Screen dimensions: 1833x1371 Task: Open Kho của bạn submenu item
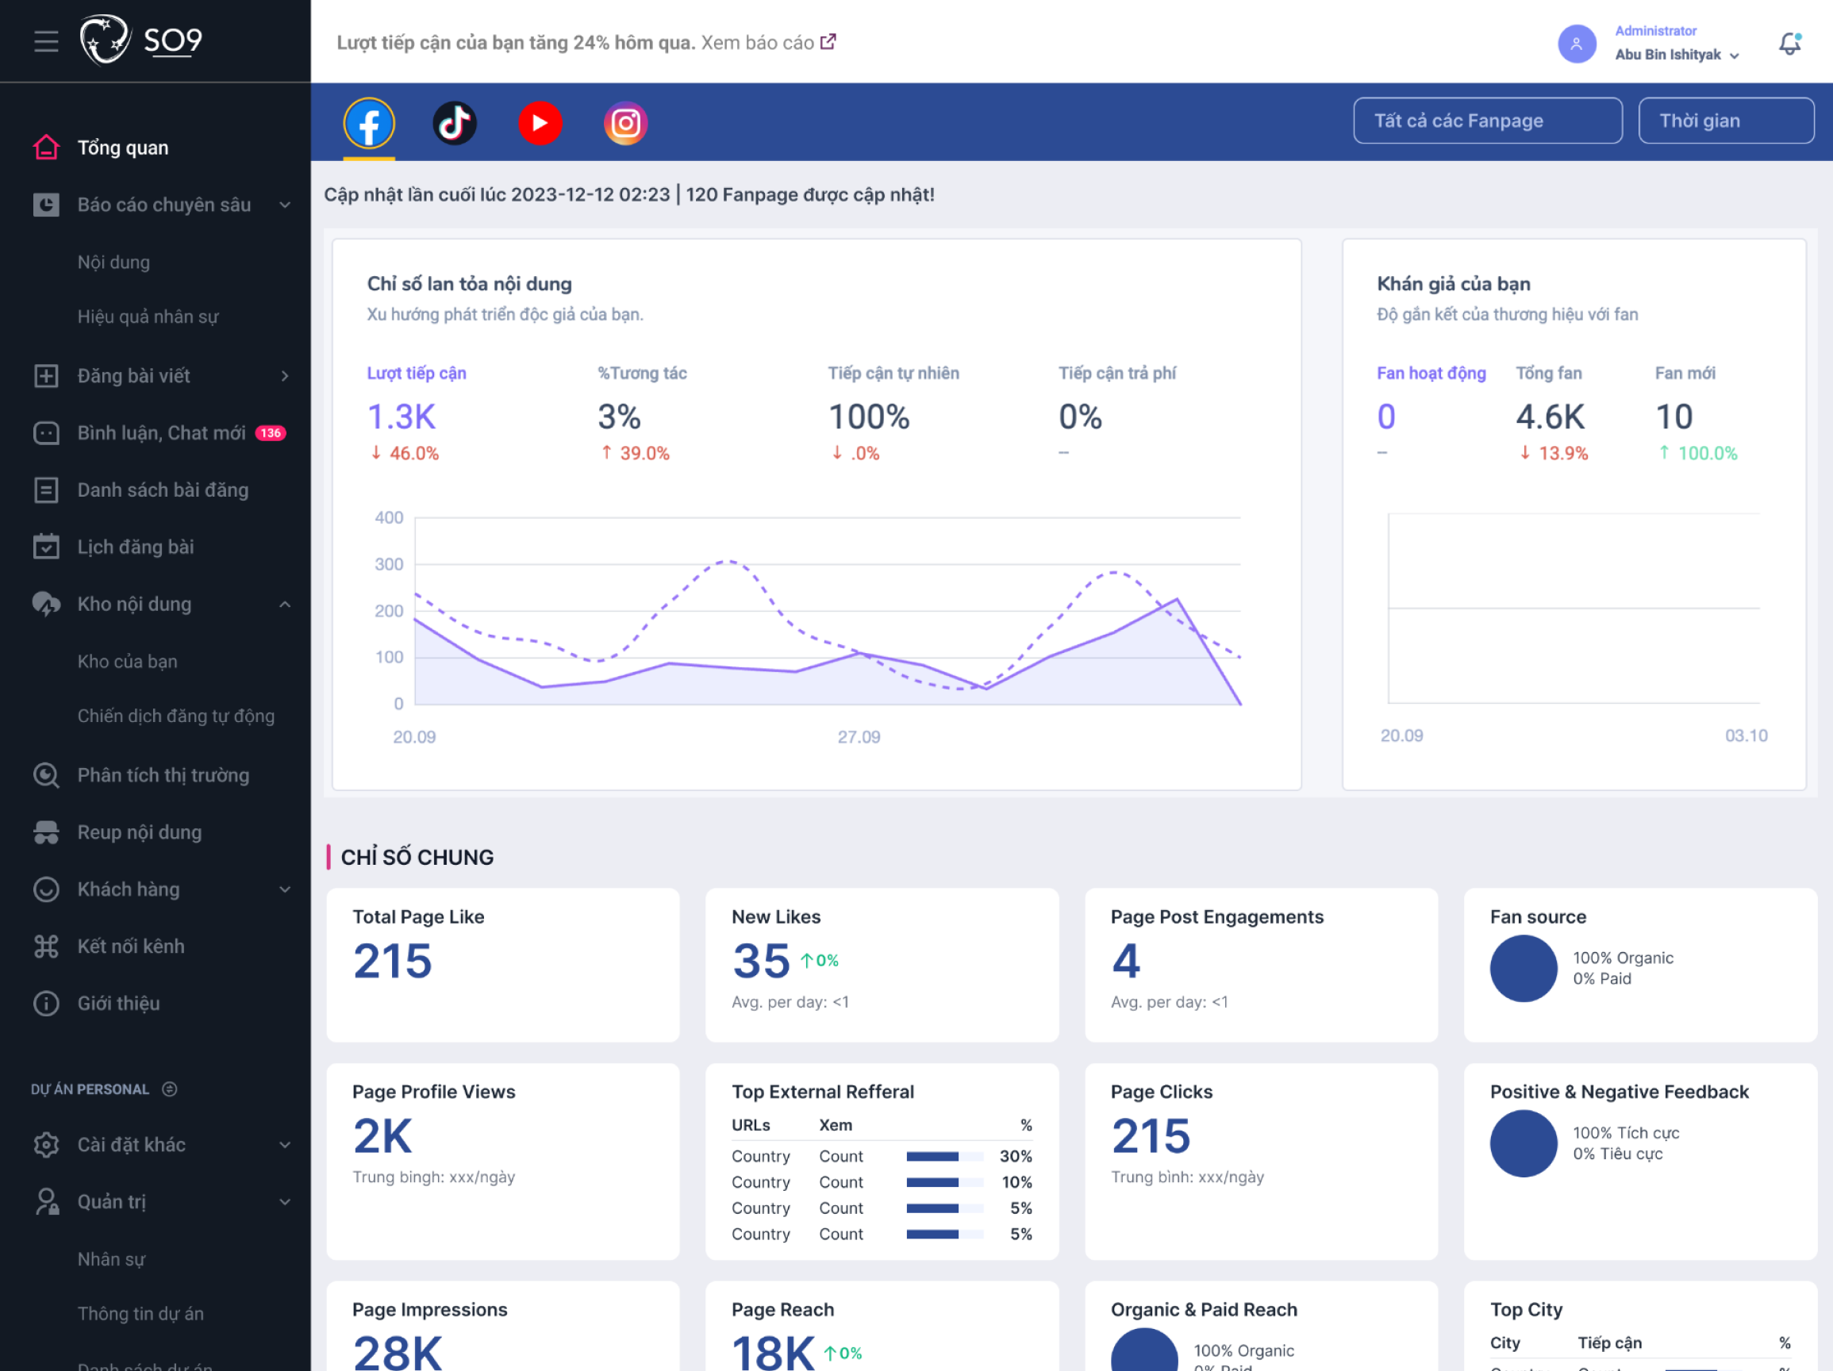click(128, 662)
